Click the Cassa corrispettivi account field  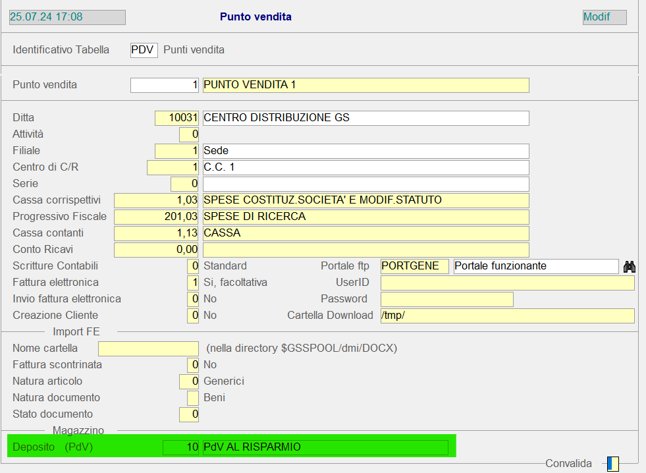[x=157, y=200]
